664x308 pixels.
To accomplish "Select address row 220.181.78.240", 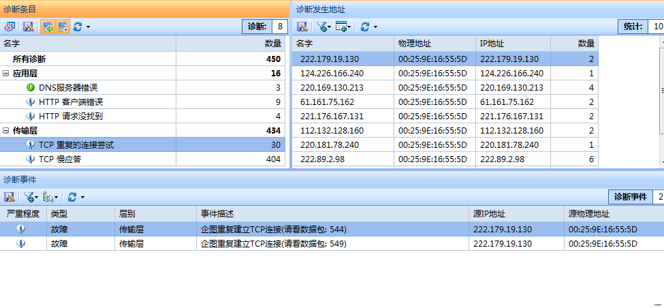I will tap(445, 145).
